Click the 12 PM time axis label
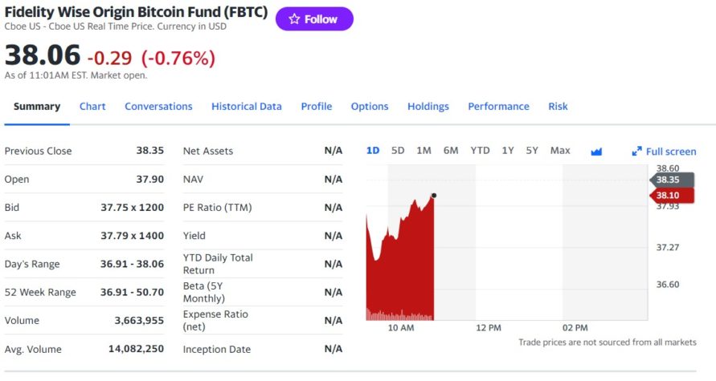The height and width of the screenshot is (381, 716). [489, 328]
